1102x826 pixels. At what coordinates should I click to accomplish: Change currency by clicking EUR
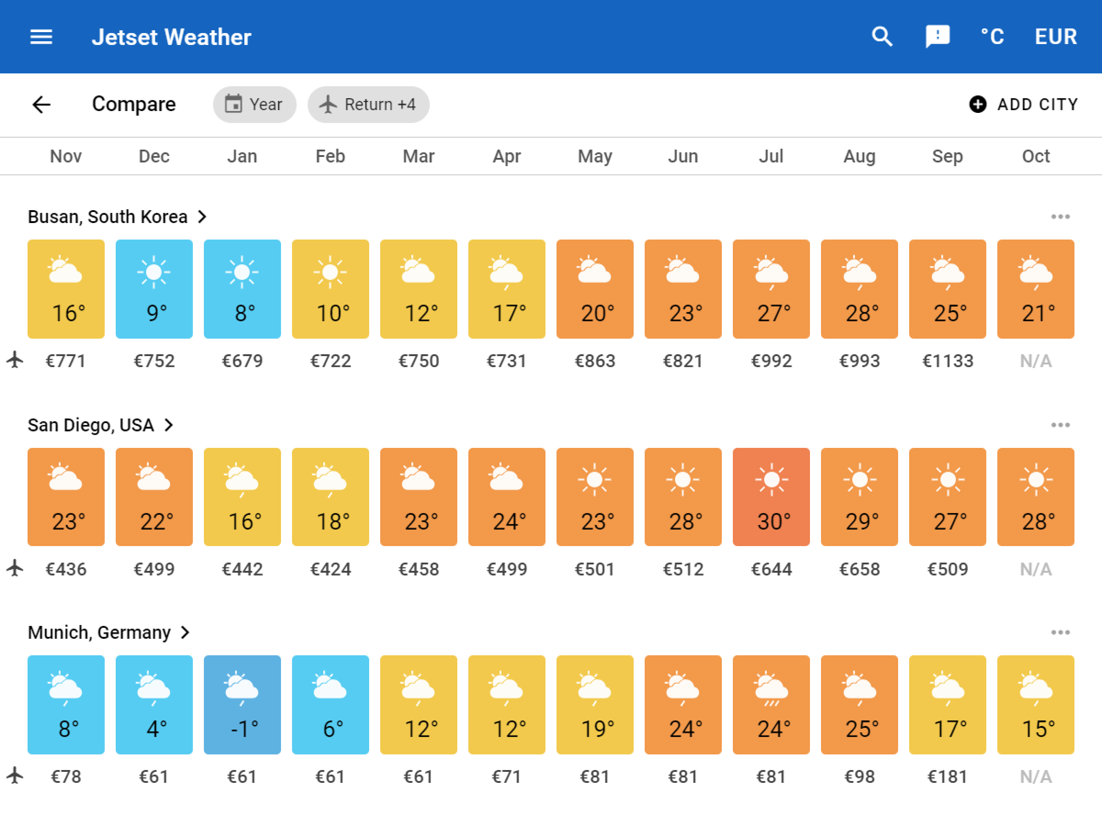coord(1055,36)
